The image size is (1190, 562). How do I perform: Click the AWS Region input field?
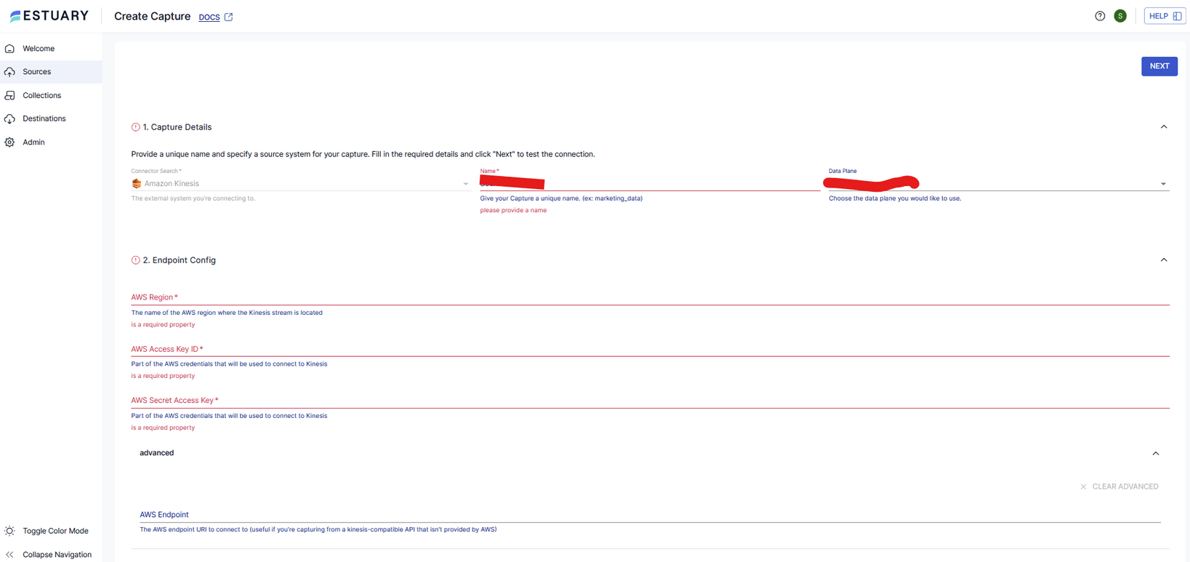click(x=649, y=297)
